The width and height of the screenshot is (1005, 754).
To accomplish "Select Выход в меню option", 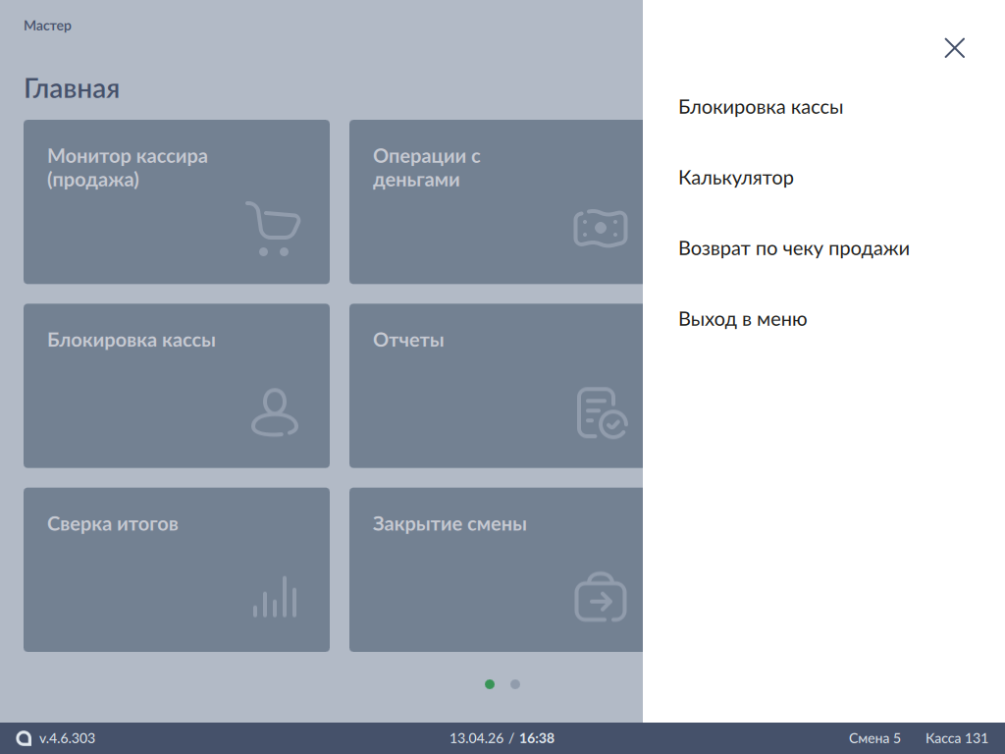I will click(x=742, y=320).
